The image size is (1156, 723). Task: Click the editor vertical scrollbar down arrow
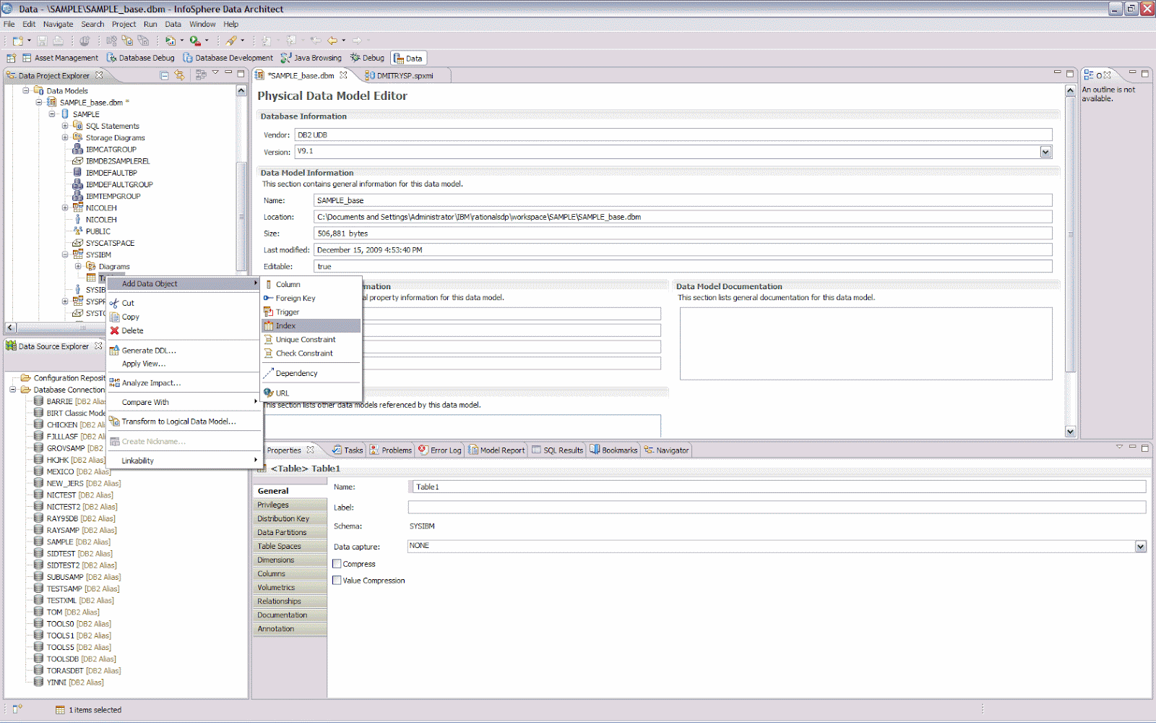point(1070,432)
